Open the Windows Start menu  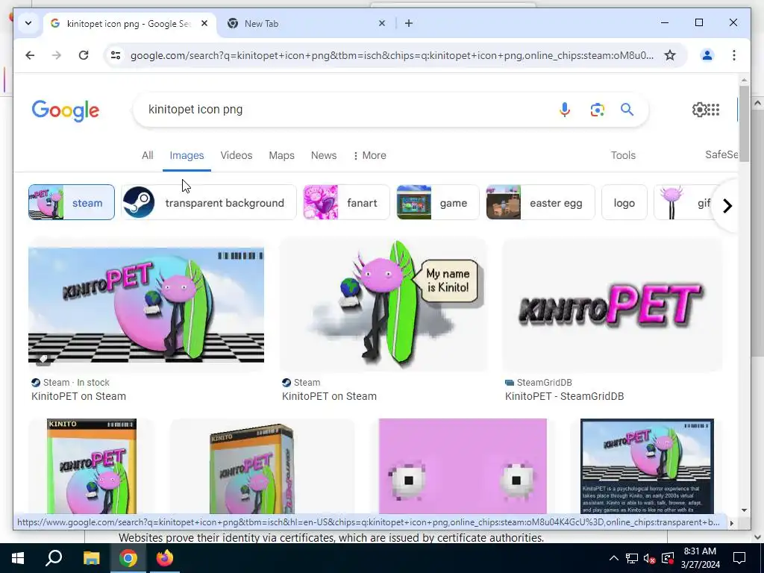coord(18,558)
